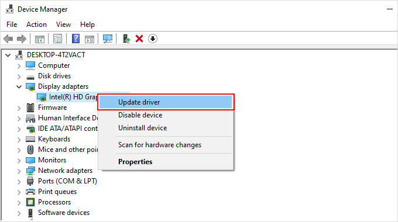398x222 pixels.
Task: Click the Show/Hide Action Pane icon
Action: [x=90, y=39]
